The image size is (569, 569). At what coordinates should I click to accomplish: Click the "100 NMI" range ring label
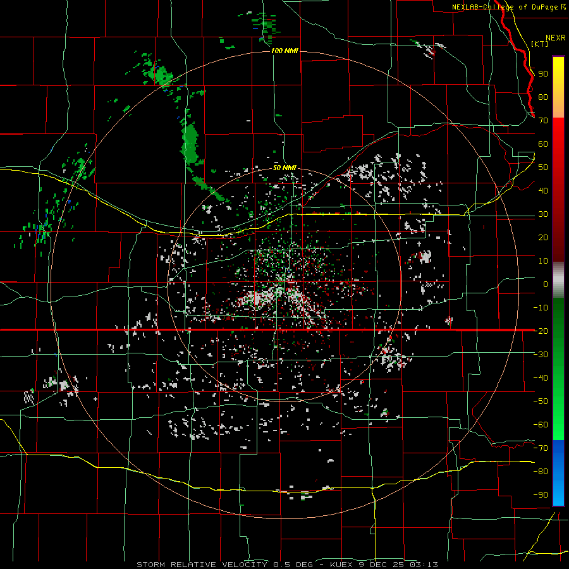[x=284, y=51]
